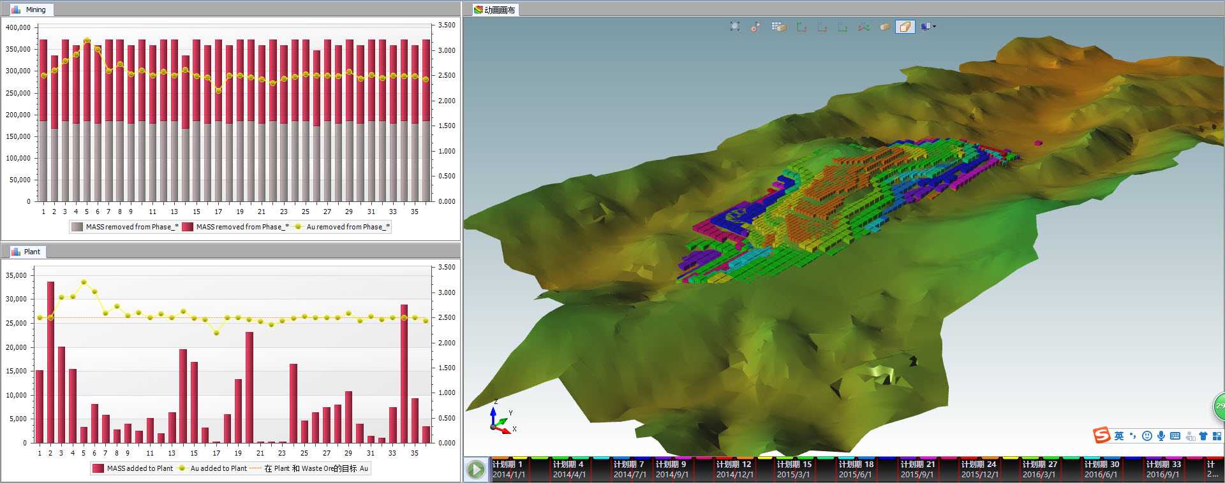Switch to the XY plane view icon
The height and width of the screenshot is (483, 1225).
[x=801, y=27]
